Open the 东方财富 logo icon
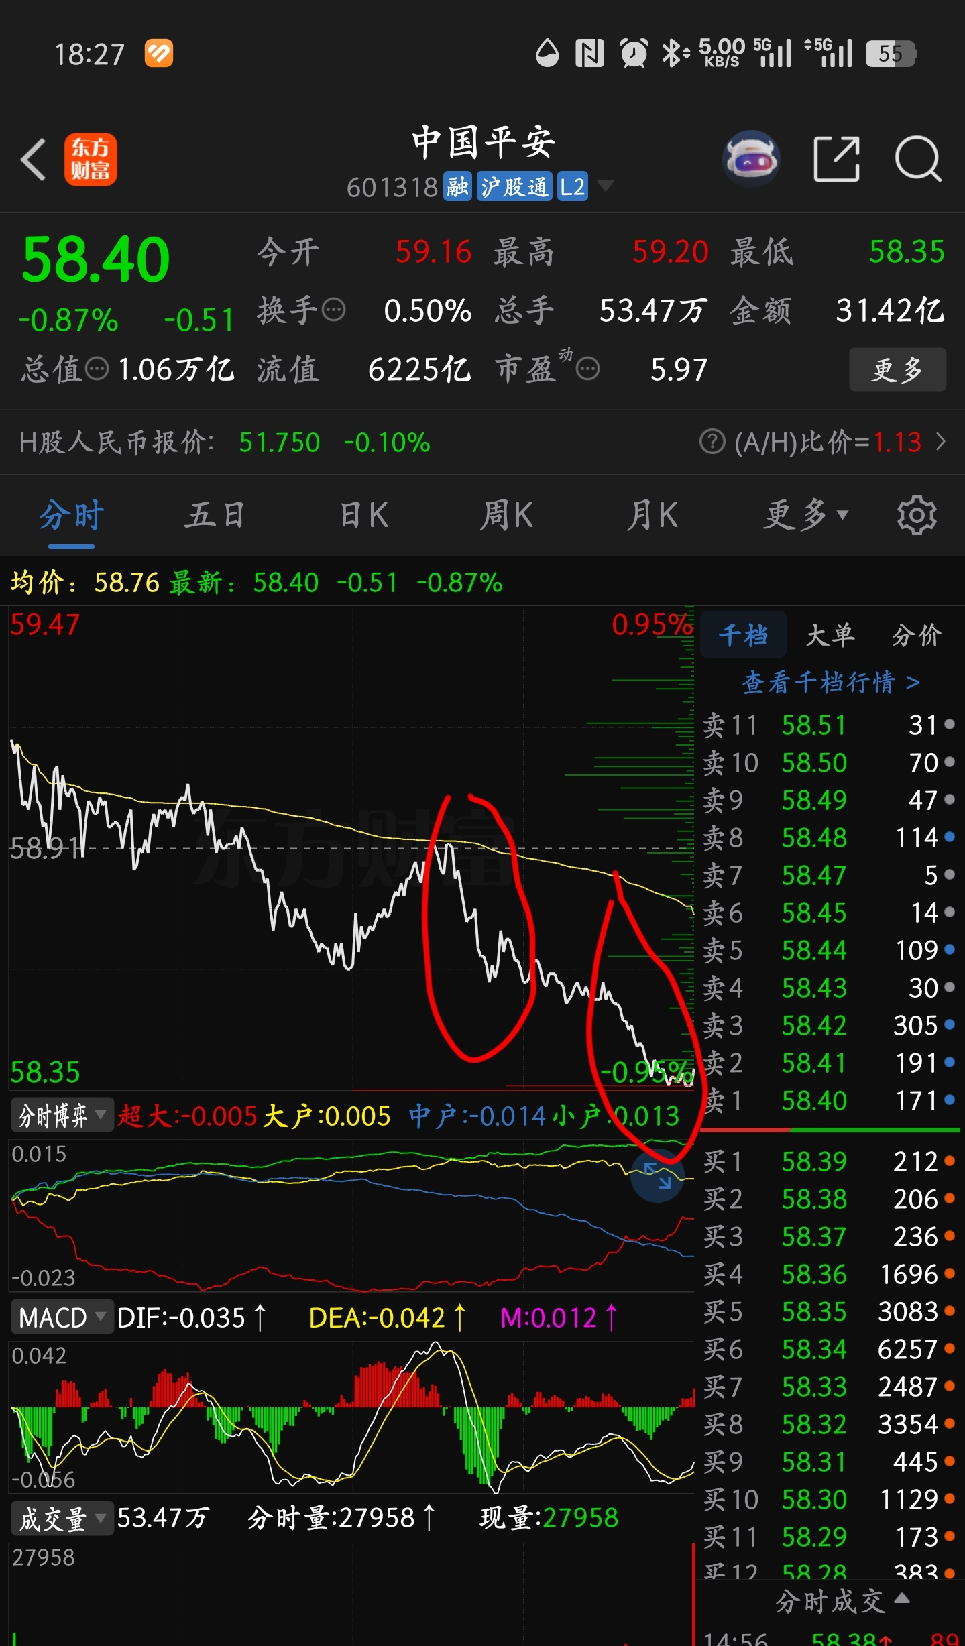 (x=91, y=160)
